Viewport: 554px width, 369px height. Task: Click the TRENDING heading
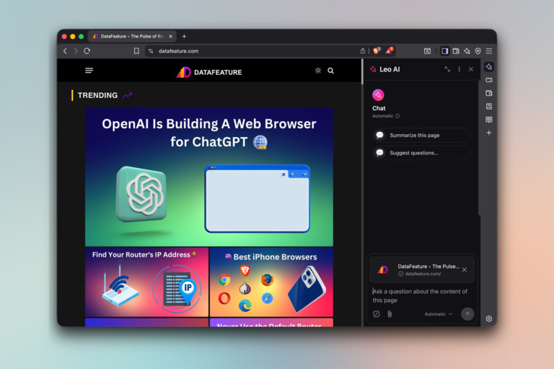[97, 95]
